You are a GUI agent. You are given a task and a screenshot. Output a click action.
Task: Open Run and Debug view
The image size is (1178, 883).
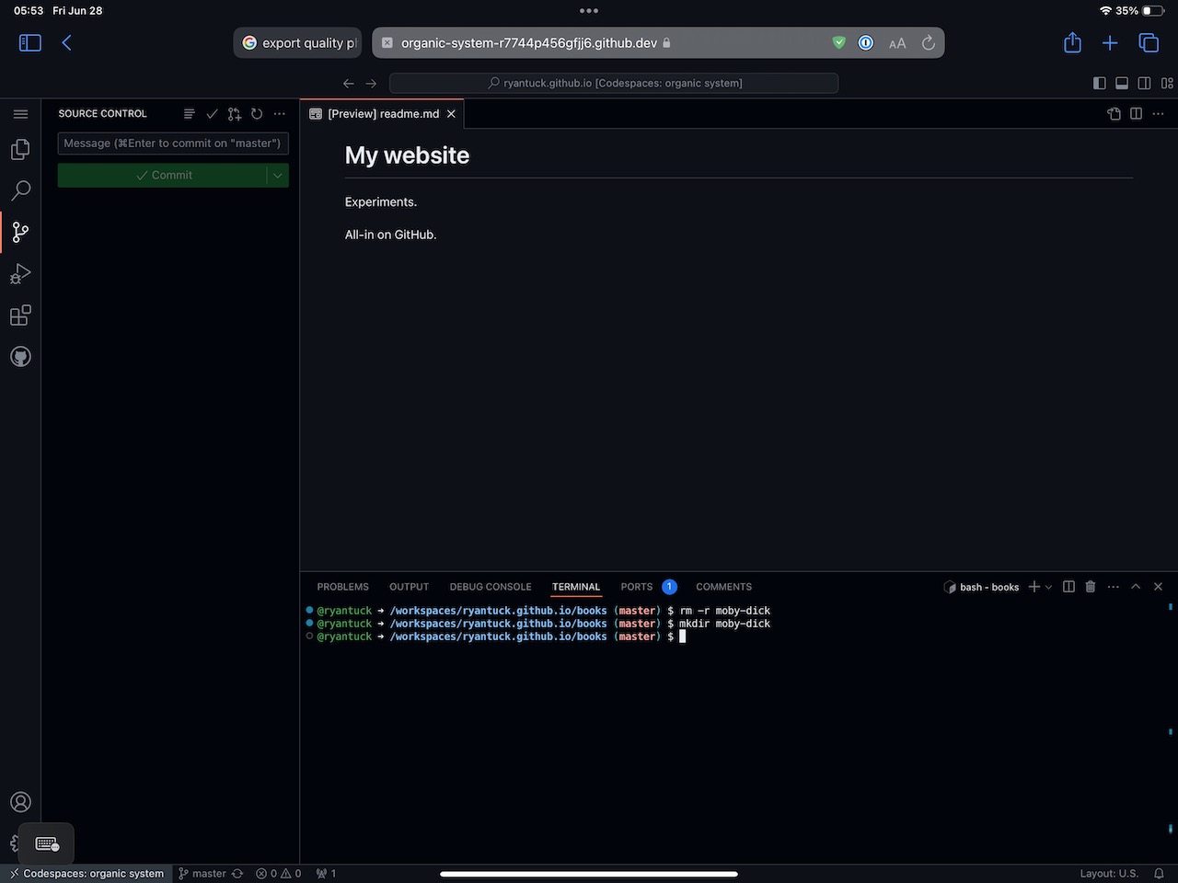tap(20, 274)
